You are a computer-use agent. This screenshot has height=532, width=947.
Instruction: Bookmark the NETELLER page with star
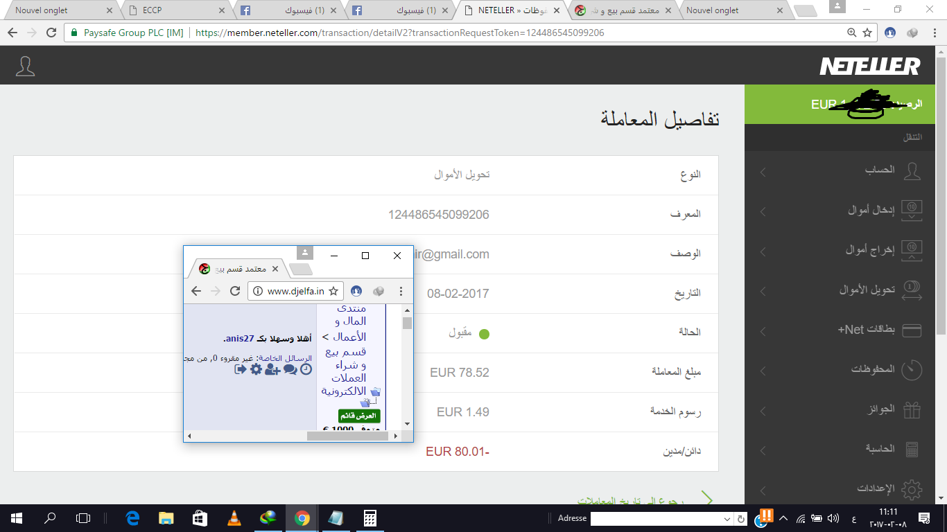click(867, 33)
